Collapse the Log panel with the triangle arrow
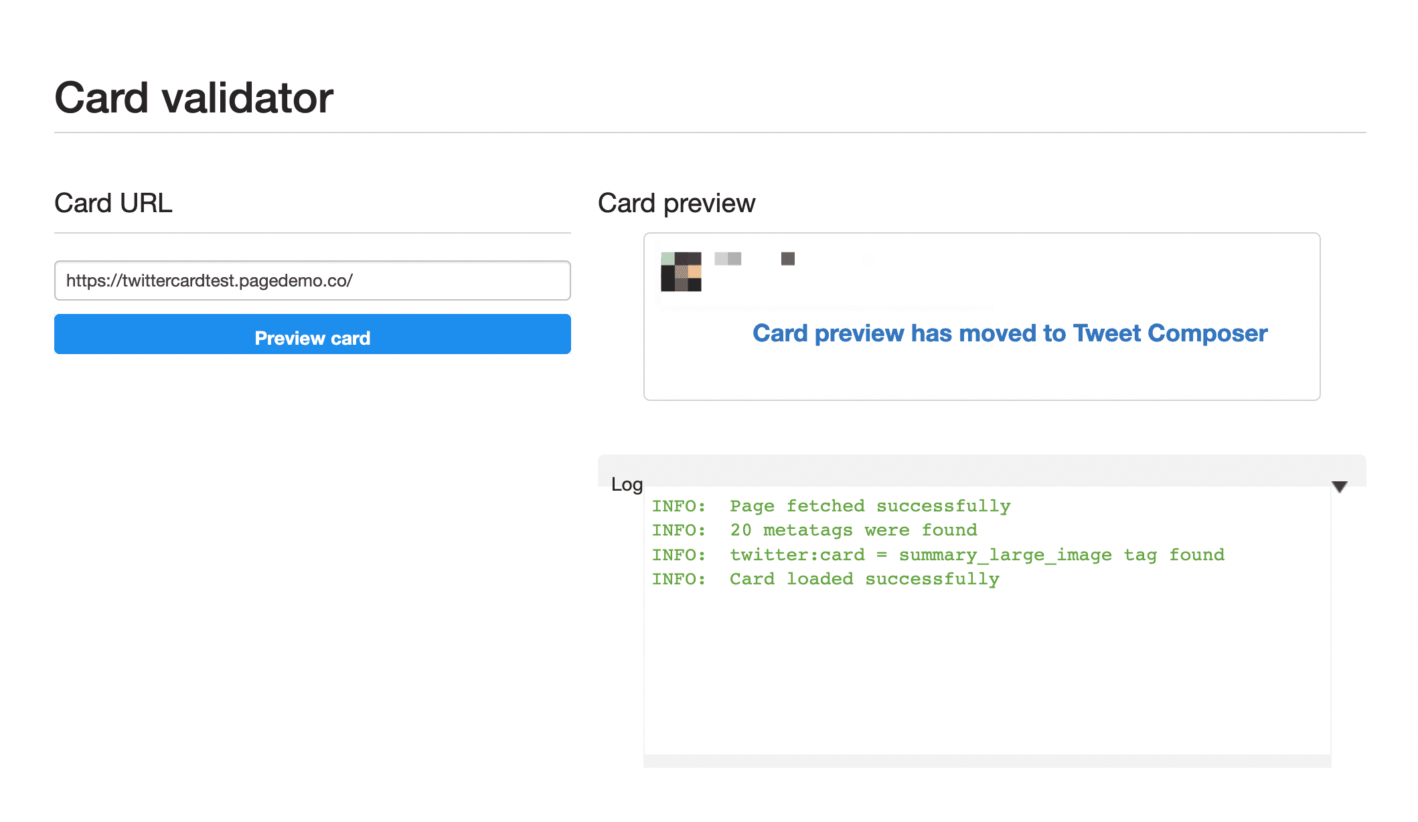This screenshot has width=1418, height=822. (1339, 487)
